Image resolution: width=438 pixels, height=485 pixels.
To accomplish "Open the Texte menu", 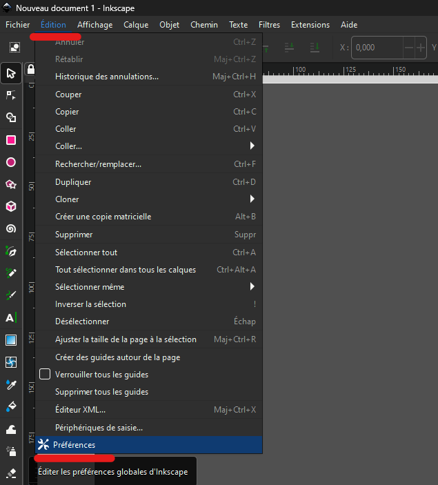I will 238,25.
